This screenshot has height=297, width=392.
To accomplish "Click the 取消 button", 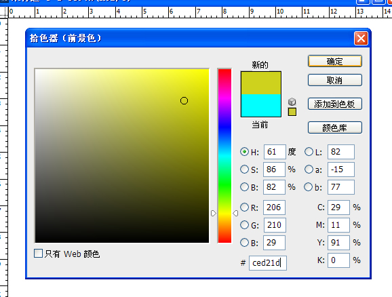I will (x=335, y=80).
